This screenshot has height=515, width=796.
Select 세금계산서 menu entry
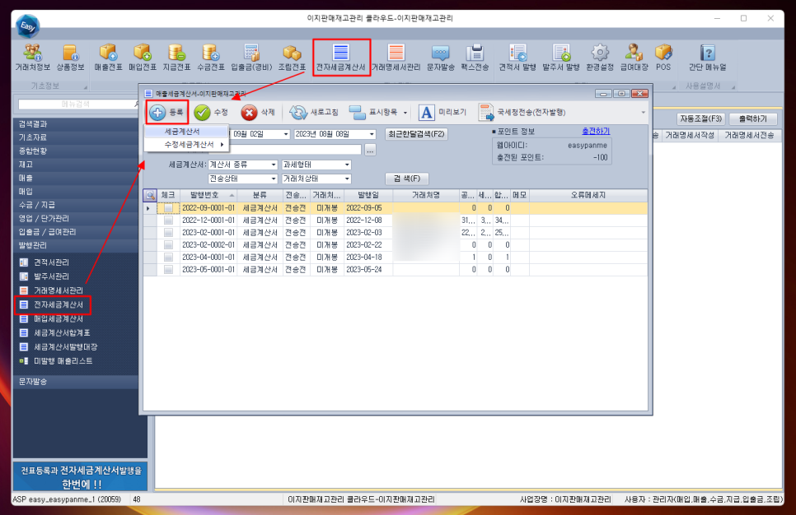tap(187, 132)
